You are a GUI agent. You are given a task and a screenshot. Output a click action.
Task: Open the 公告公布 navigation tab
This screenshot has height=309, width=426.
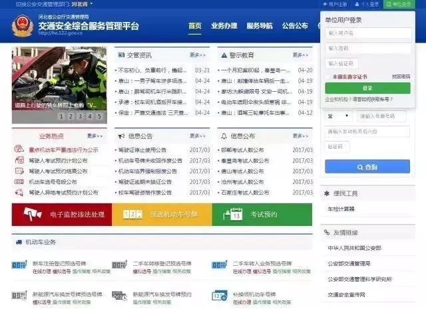point(295,26)
